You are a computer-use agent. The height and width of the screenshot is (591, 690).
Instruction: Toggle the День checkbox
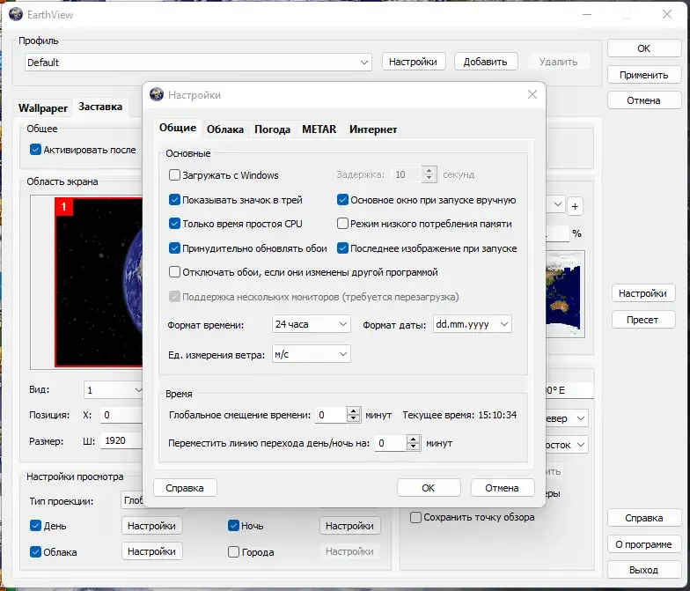(35, 525)
